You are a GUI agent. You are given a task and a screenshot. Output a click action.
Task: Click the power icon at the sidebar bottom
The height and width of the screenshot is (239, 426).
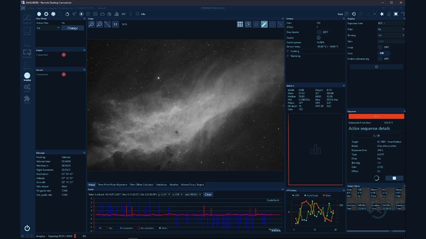(27, 228)
